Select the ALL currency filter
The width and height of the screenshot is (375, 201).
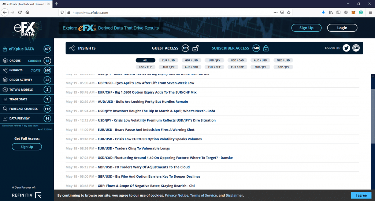click(145, 60)
